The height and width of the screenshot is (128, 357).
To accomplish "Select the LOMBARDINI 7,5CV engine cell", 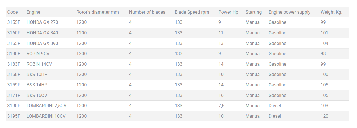I will pos(47,106).
